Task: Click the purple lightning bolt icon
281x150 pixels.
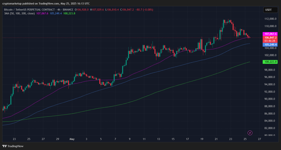Action: coord(250,133)
